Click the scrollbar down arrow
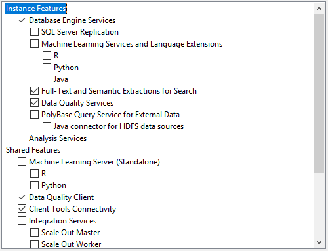328x251 pixels. point(319,242)
